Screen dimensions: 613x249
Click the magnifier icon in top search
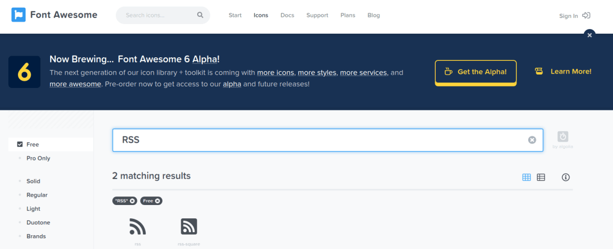[200, 15]
